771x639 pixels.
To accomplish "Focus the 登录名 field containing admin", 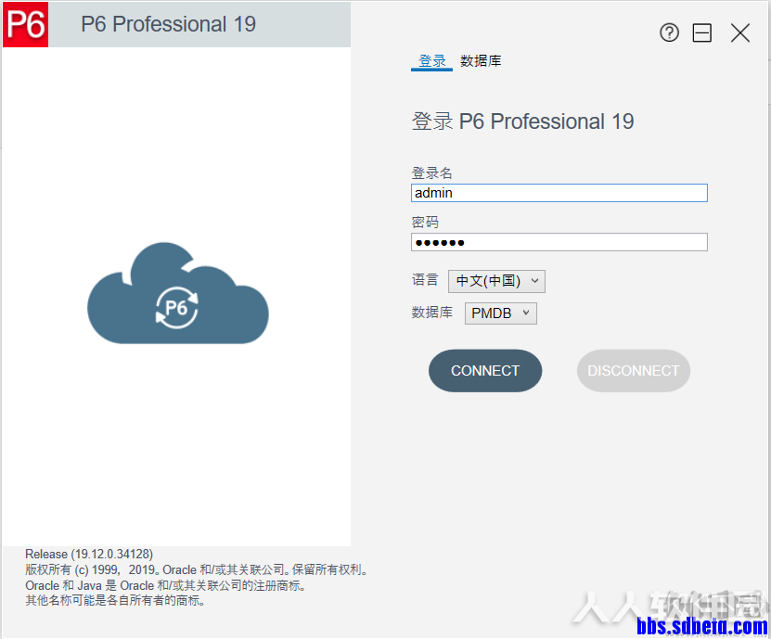I will tap(559, 193).
